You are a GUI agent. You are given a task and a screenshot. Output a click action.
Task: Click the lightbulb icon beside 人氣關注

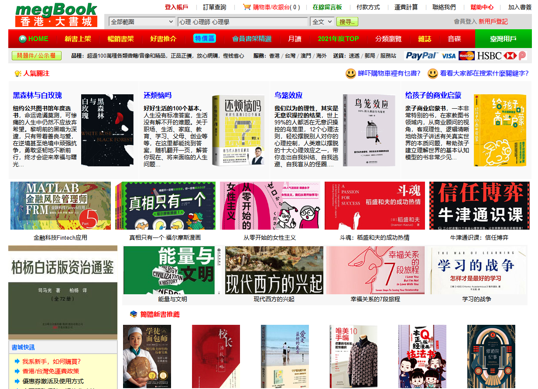click(18, 74)
